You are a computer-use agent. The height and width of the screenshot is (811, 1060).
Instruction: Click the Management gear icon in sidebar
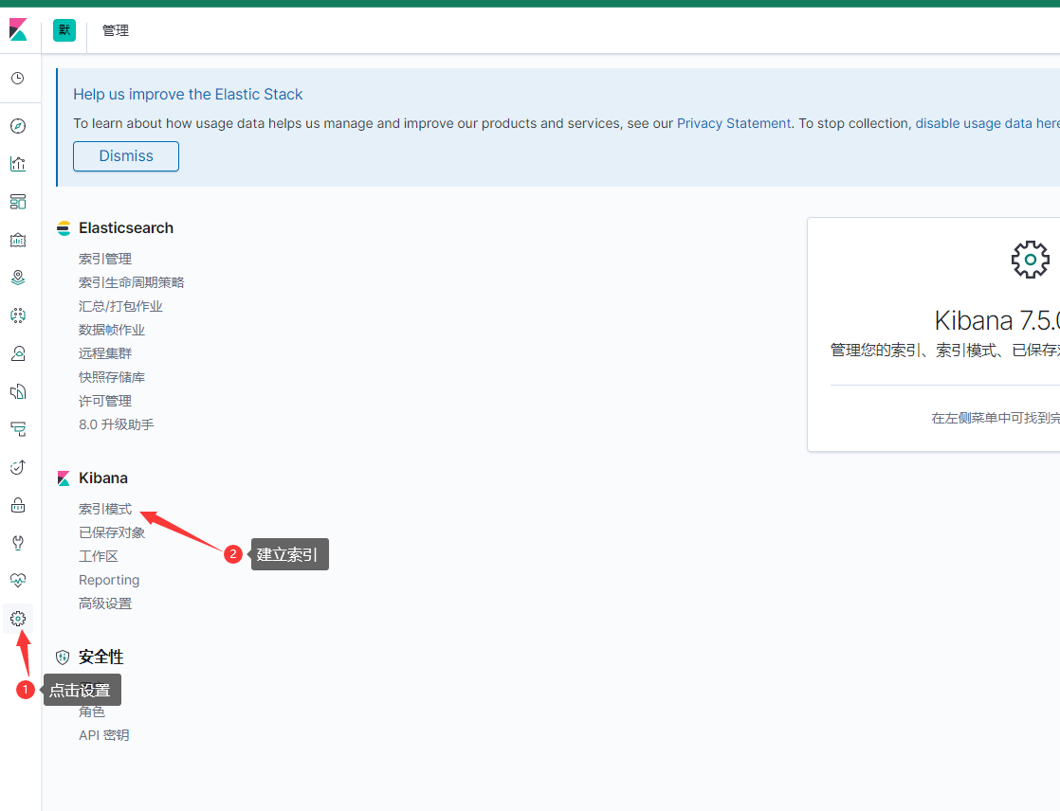[18, 619]
